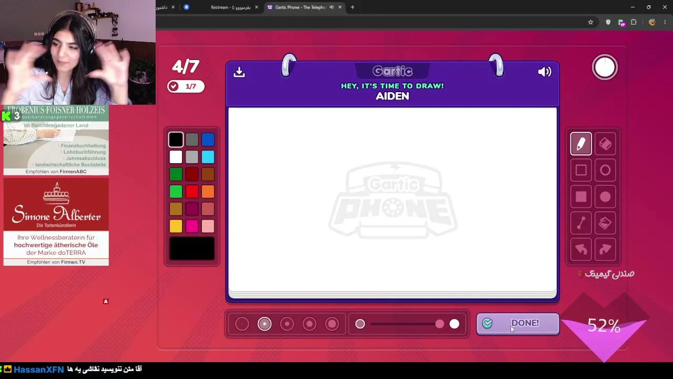Open the current color preview box
This screenshot has height=379, width=673.
click(192, 248)
